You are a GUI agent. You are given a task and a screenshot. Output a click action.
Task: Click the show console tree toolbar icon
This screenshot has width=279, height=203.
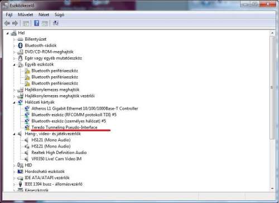coord(26,23)
